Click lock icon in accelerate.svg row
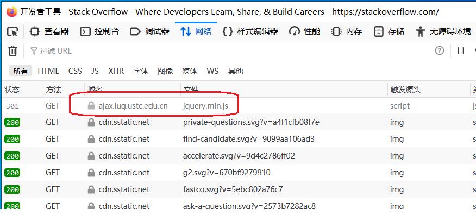The height and width of the screenshot is (215, 476). click(91, 156)
